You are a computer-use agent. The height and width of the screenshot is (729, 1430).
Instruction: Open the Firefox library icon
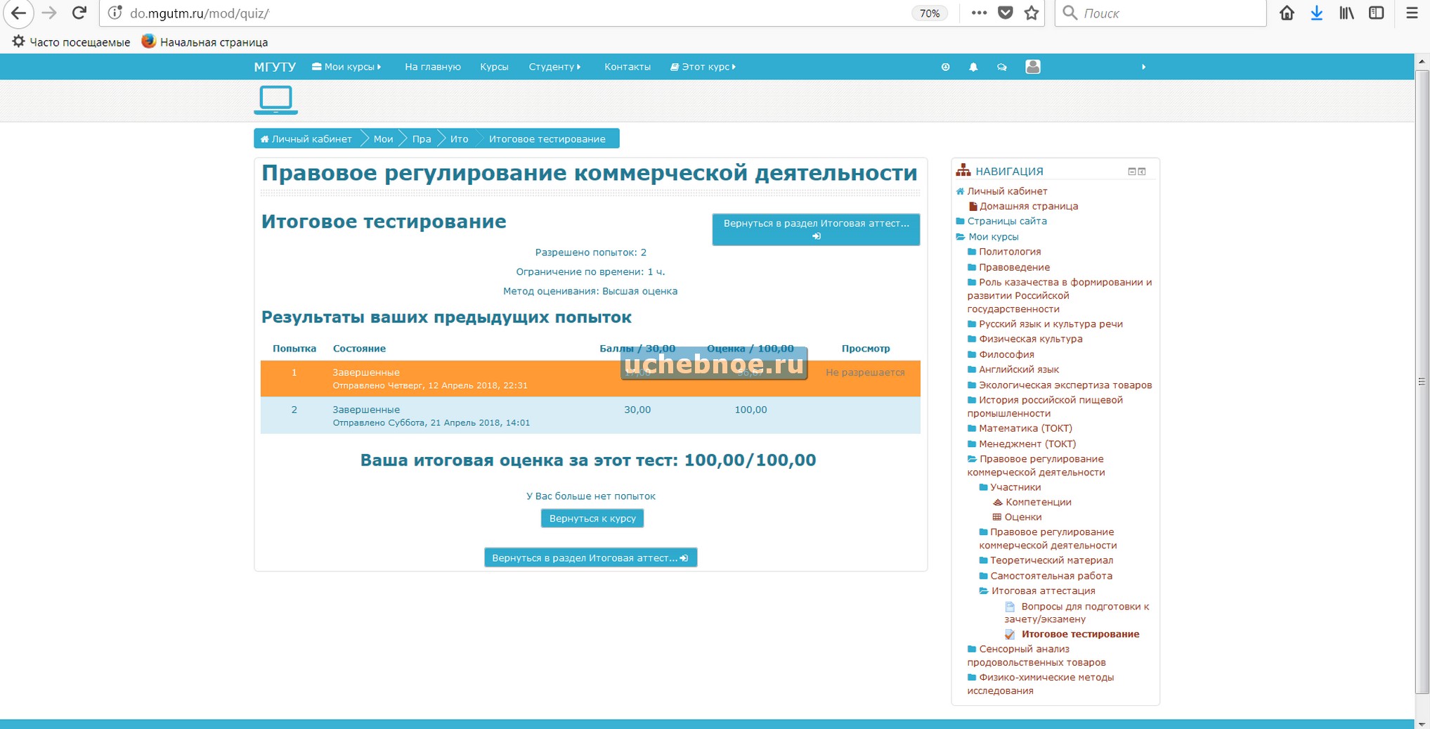click(x=1346, y=13)
